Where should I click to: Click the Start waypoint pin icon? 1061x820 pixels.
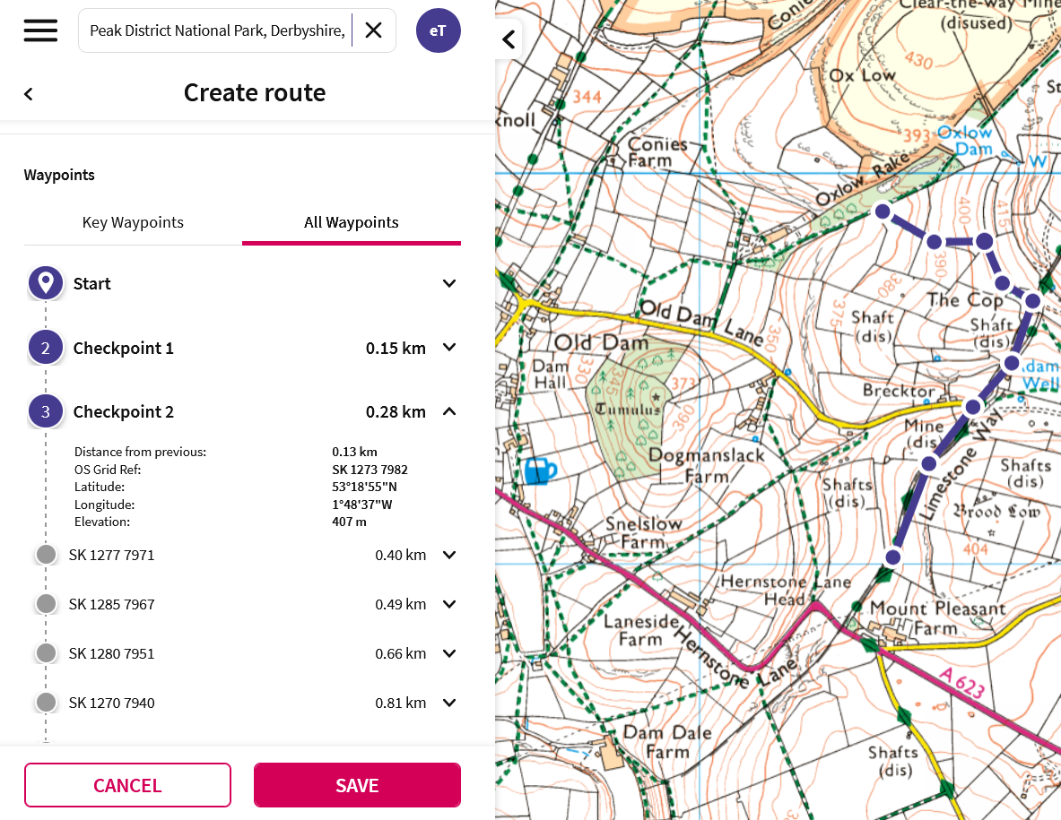tap(46, 282)
